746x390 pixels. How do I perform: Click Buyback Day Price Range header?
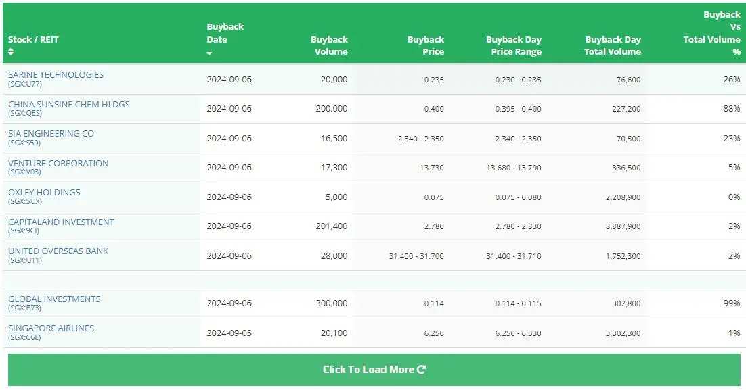pos(514,45)
